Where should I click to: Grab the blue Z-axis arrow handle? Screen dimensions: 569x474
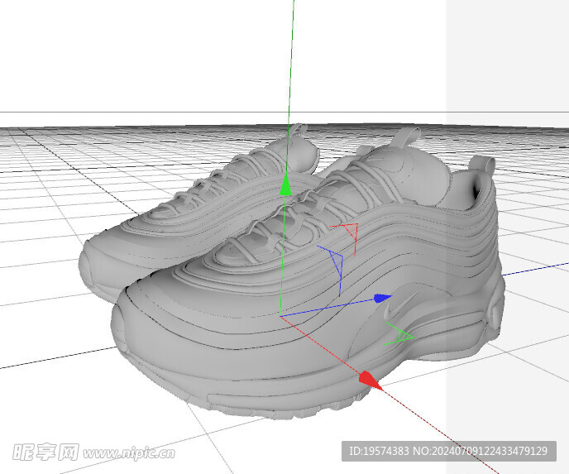pos(382,299)
